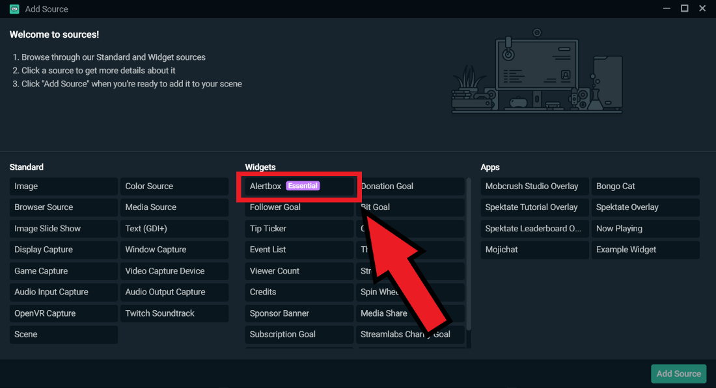The width and height of the screenshot is (716, 388).
Task: Select Media Share widget
Action: pyautogui.click(x=410, y=313)
